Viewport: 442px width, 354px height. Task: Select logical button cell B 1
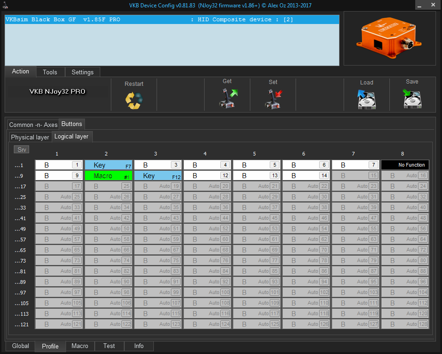59,165
